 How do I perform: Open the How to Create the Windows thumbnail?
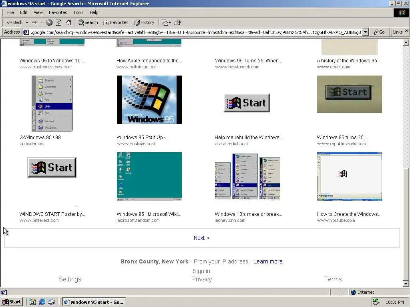(349, 176)
